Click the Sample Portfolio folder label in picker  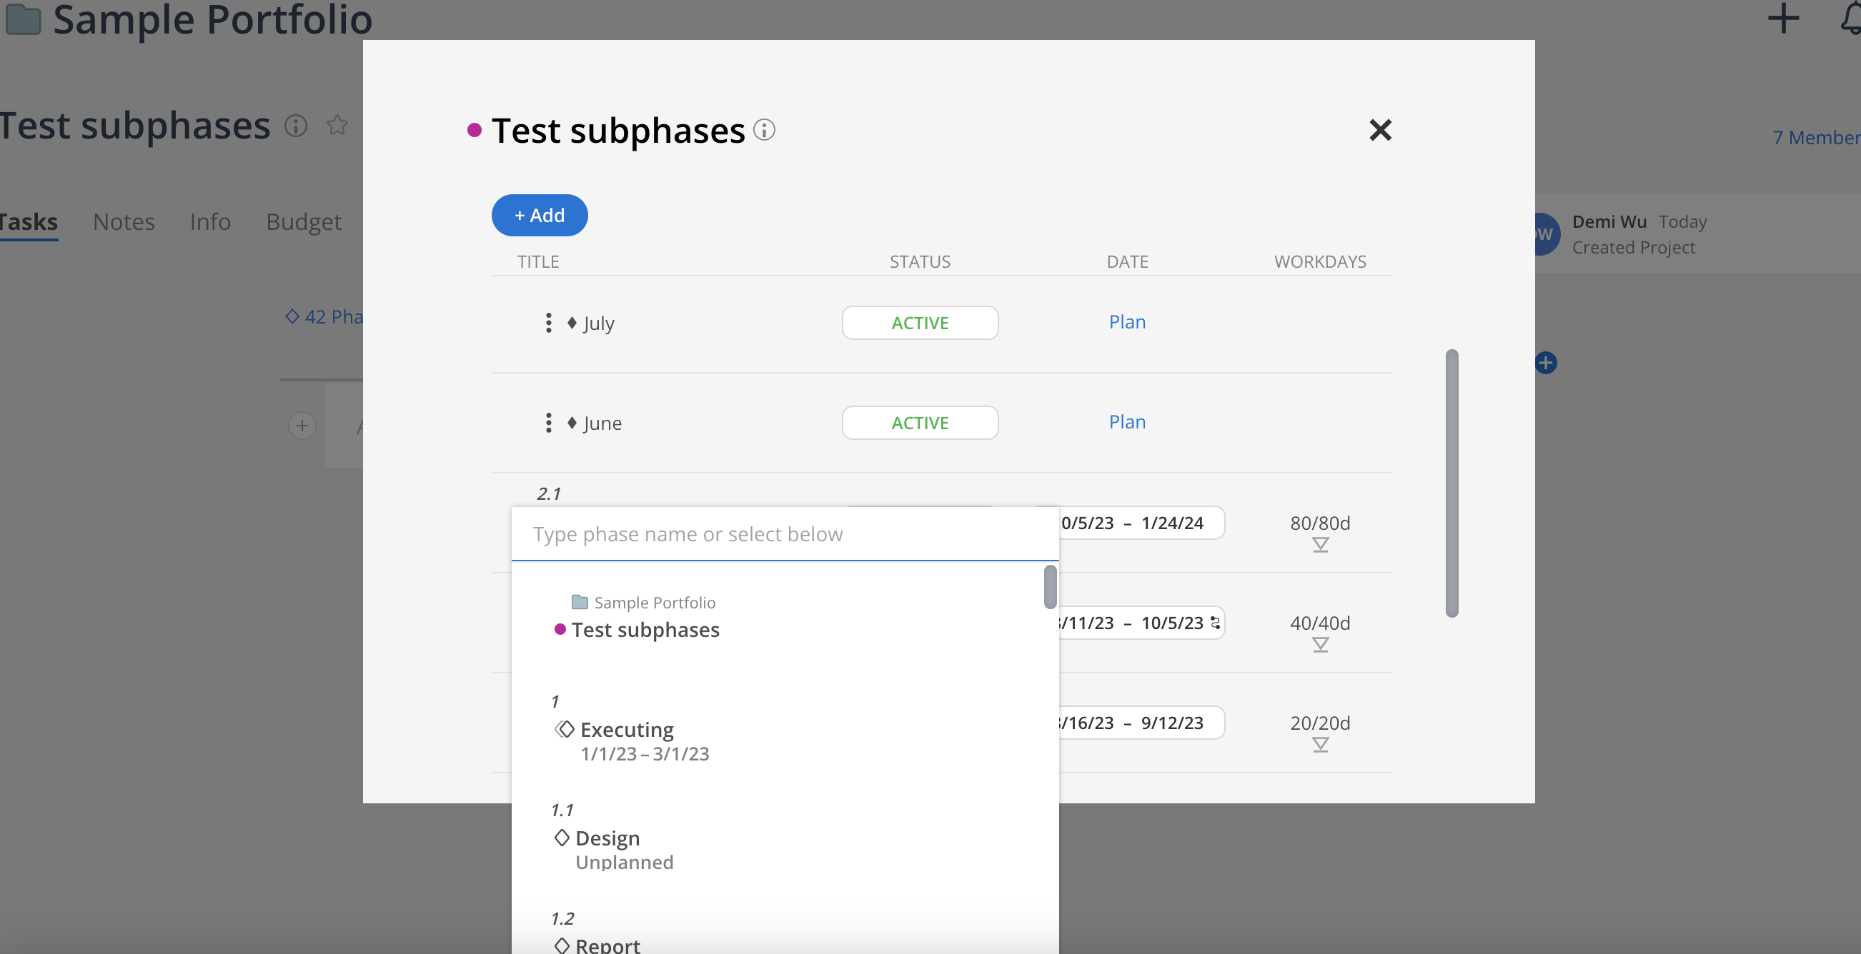pos(655,603)
